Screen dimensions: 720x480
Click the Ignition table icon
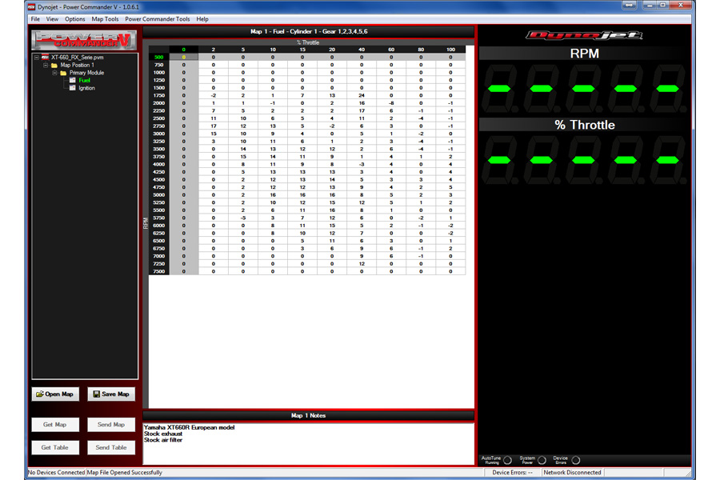tap(73, 88)
